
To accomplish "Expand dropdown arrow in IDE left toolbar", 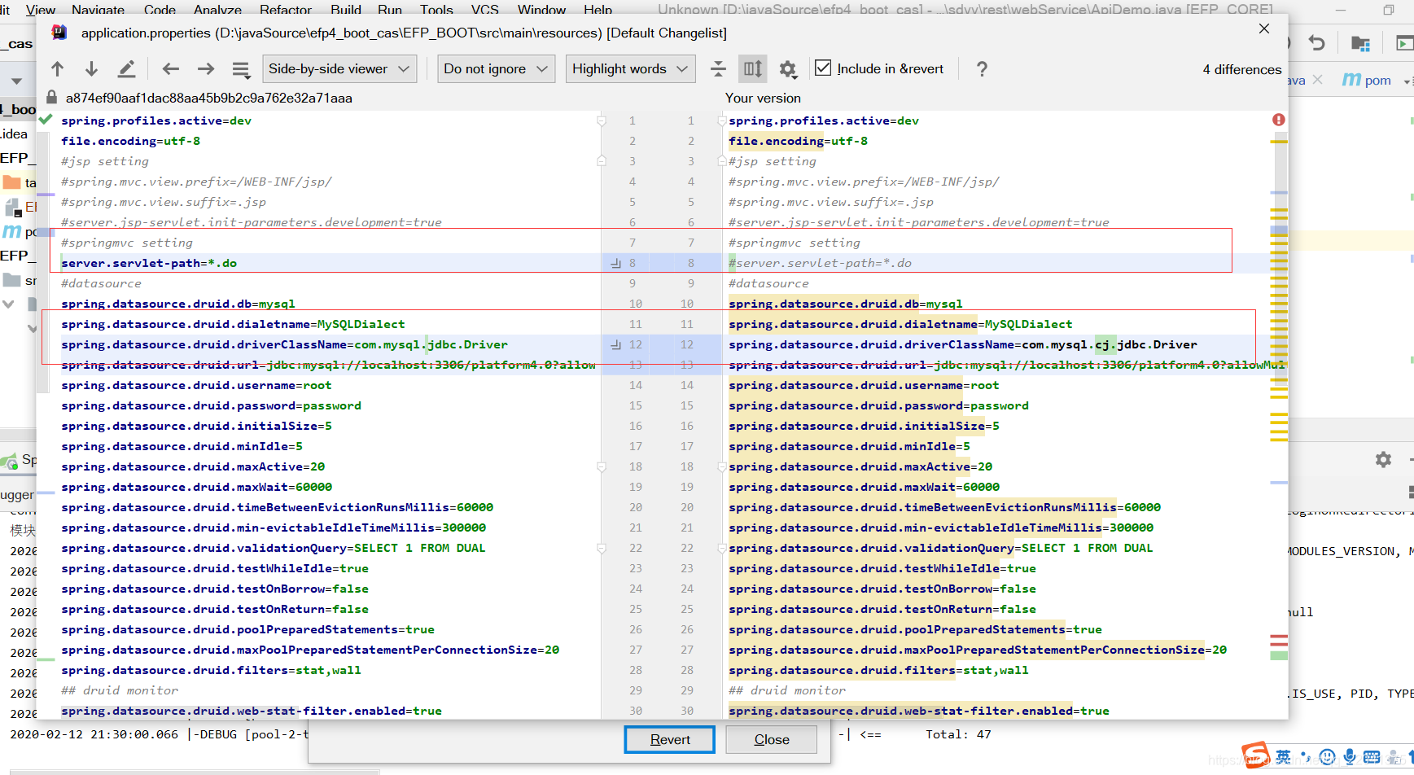I will (x=16, y=81).
